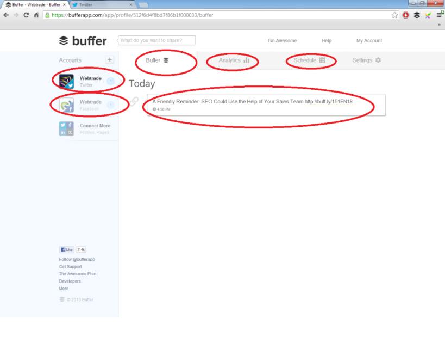Open the buff.ly/151FN18 link in the post
Viewport: 445px width, 343px height.
pyautogui.click(x=328, y=101)
